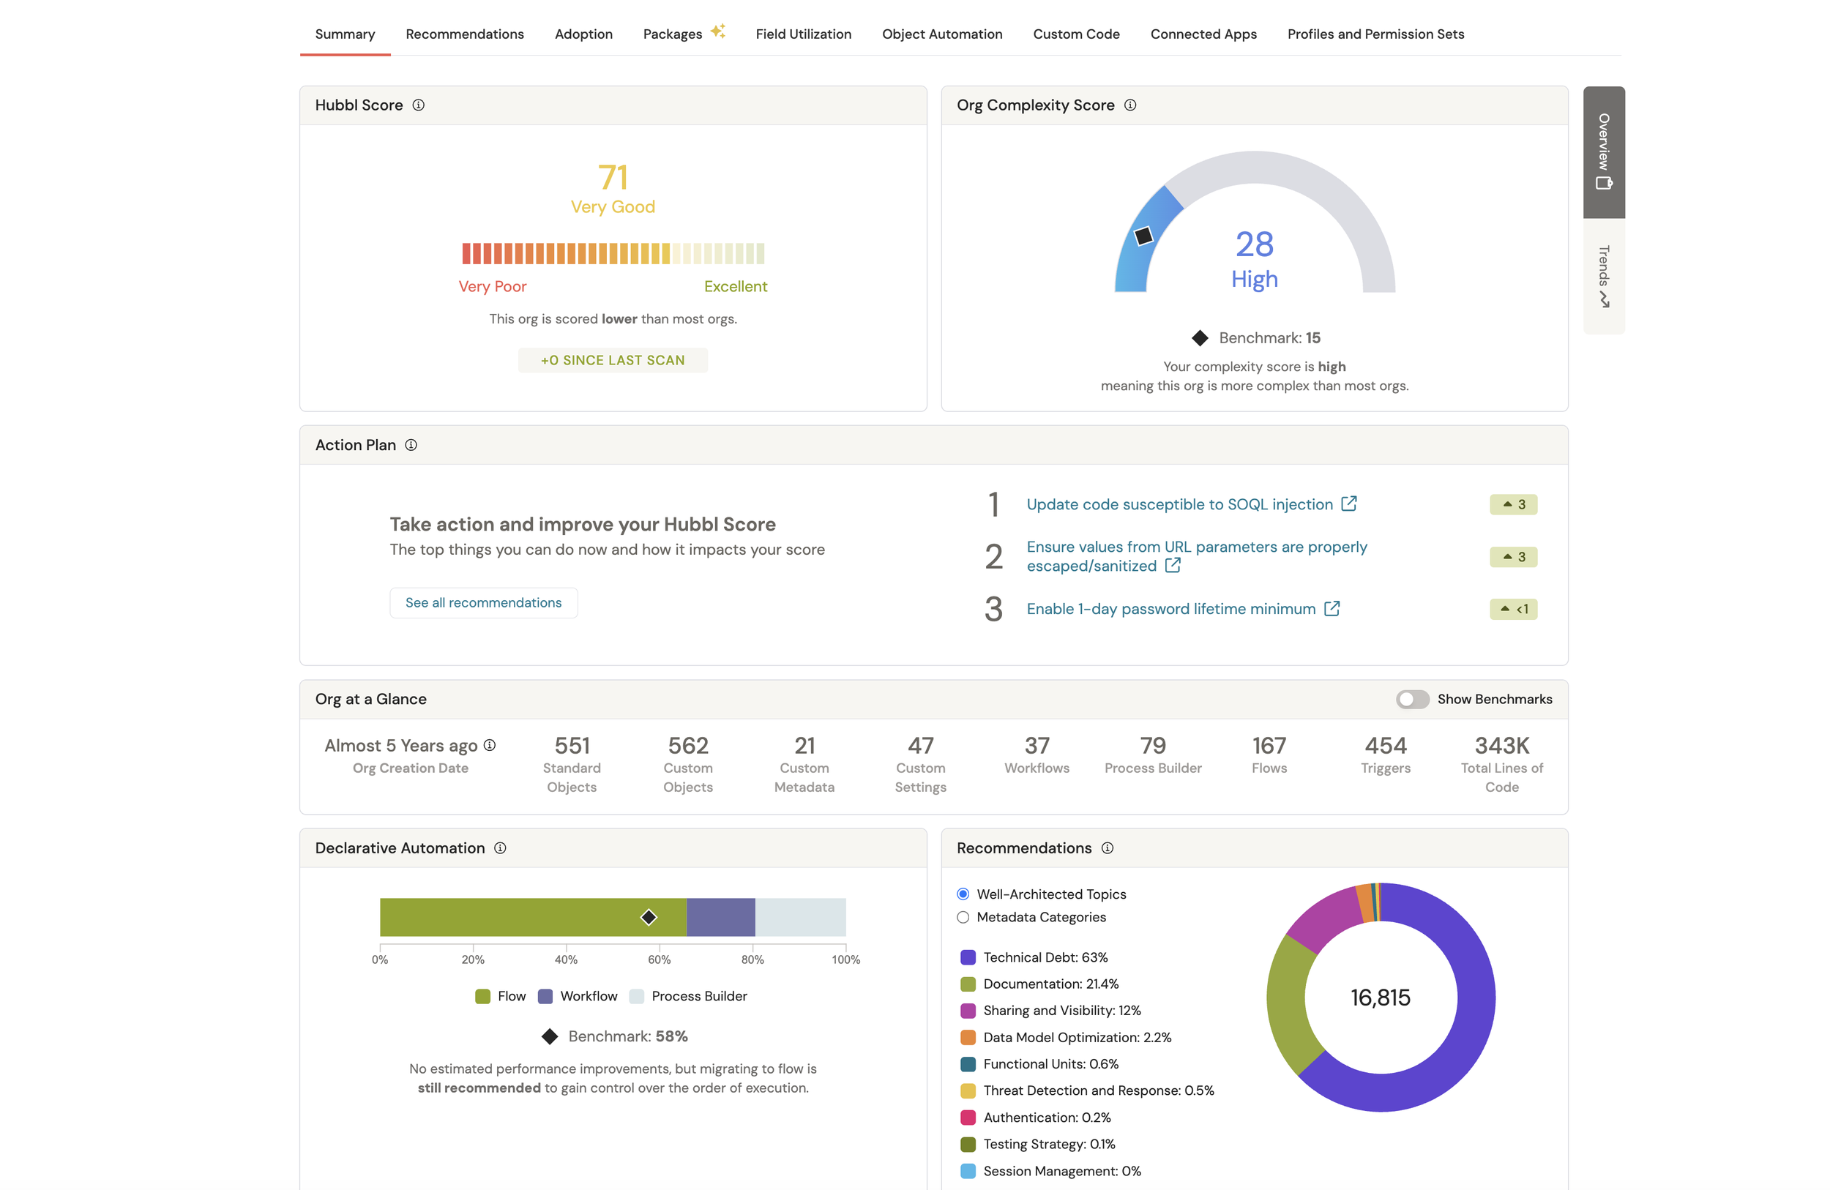The width and height of the screenshot is (1830, 1190).
Task: Open the Overview side panel tab
Action: pyautogui.click(x=1603, y=152)
